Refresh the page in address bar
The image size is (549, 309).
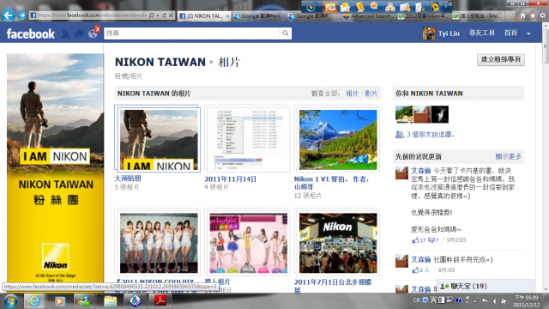click(x=164, y=15)
